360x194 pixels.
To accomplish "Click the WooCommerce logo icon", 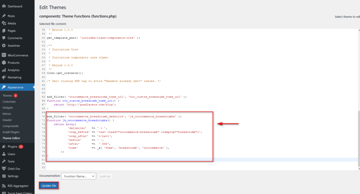I will click(x=4, y=55).
